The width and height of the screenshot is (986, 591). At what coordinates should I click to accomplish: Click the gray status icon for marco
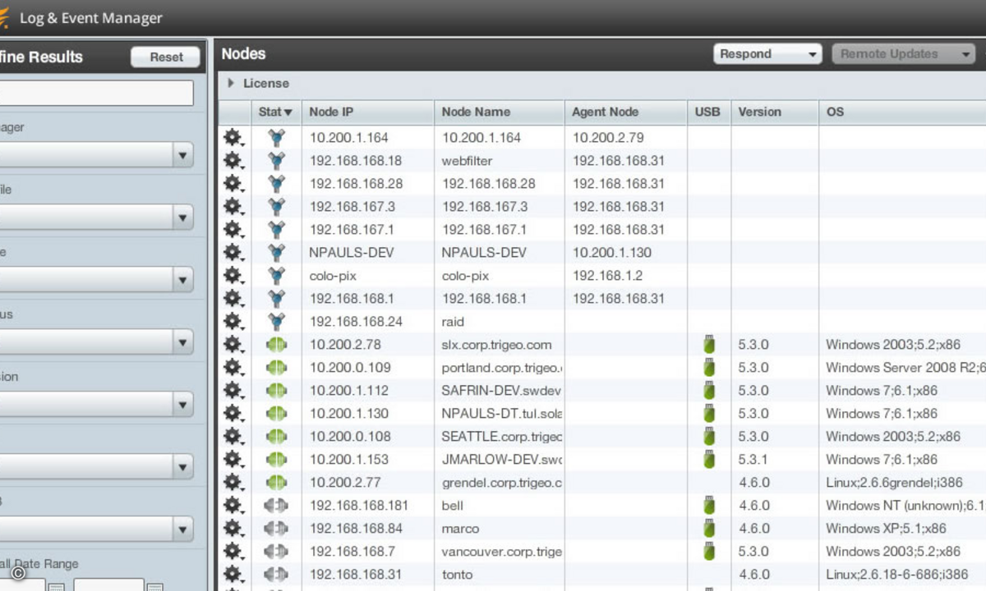point(276,529)
